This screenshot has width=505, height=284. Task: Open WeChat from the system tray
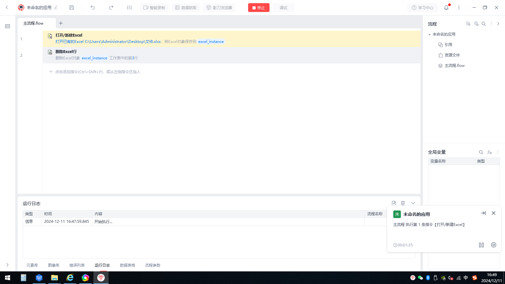click(420, 278)
